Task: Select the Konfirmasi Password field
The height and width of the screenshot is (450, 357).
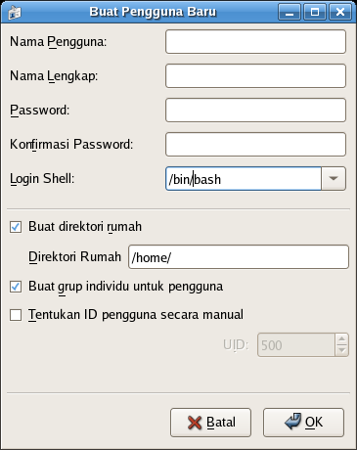Action: coord(255,145)
